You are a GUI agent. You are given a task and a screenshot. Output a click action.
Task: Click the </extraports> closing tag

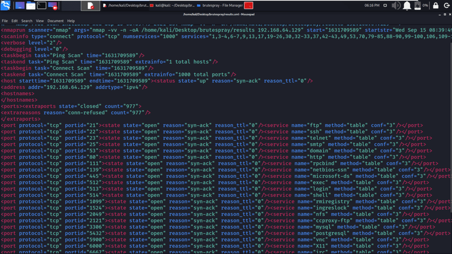(x=21, y=119)
